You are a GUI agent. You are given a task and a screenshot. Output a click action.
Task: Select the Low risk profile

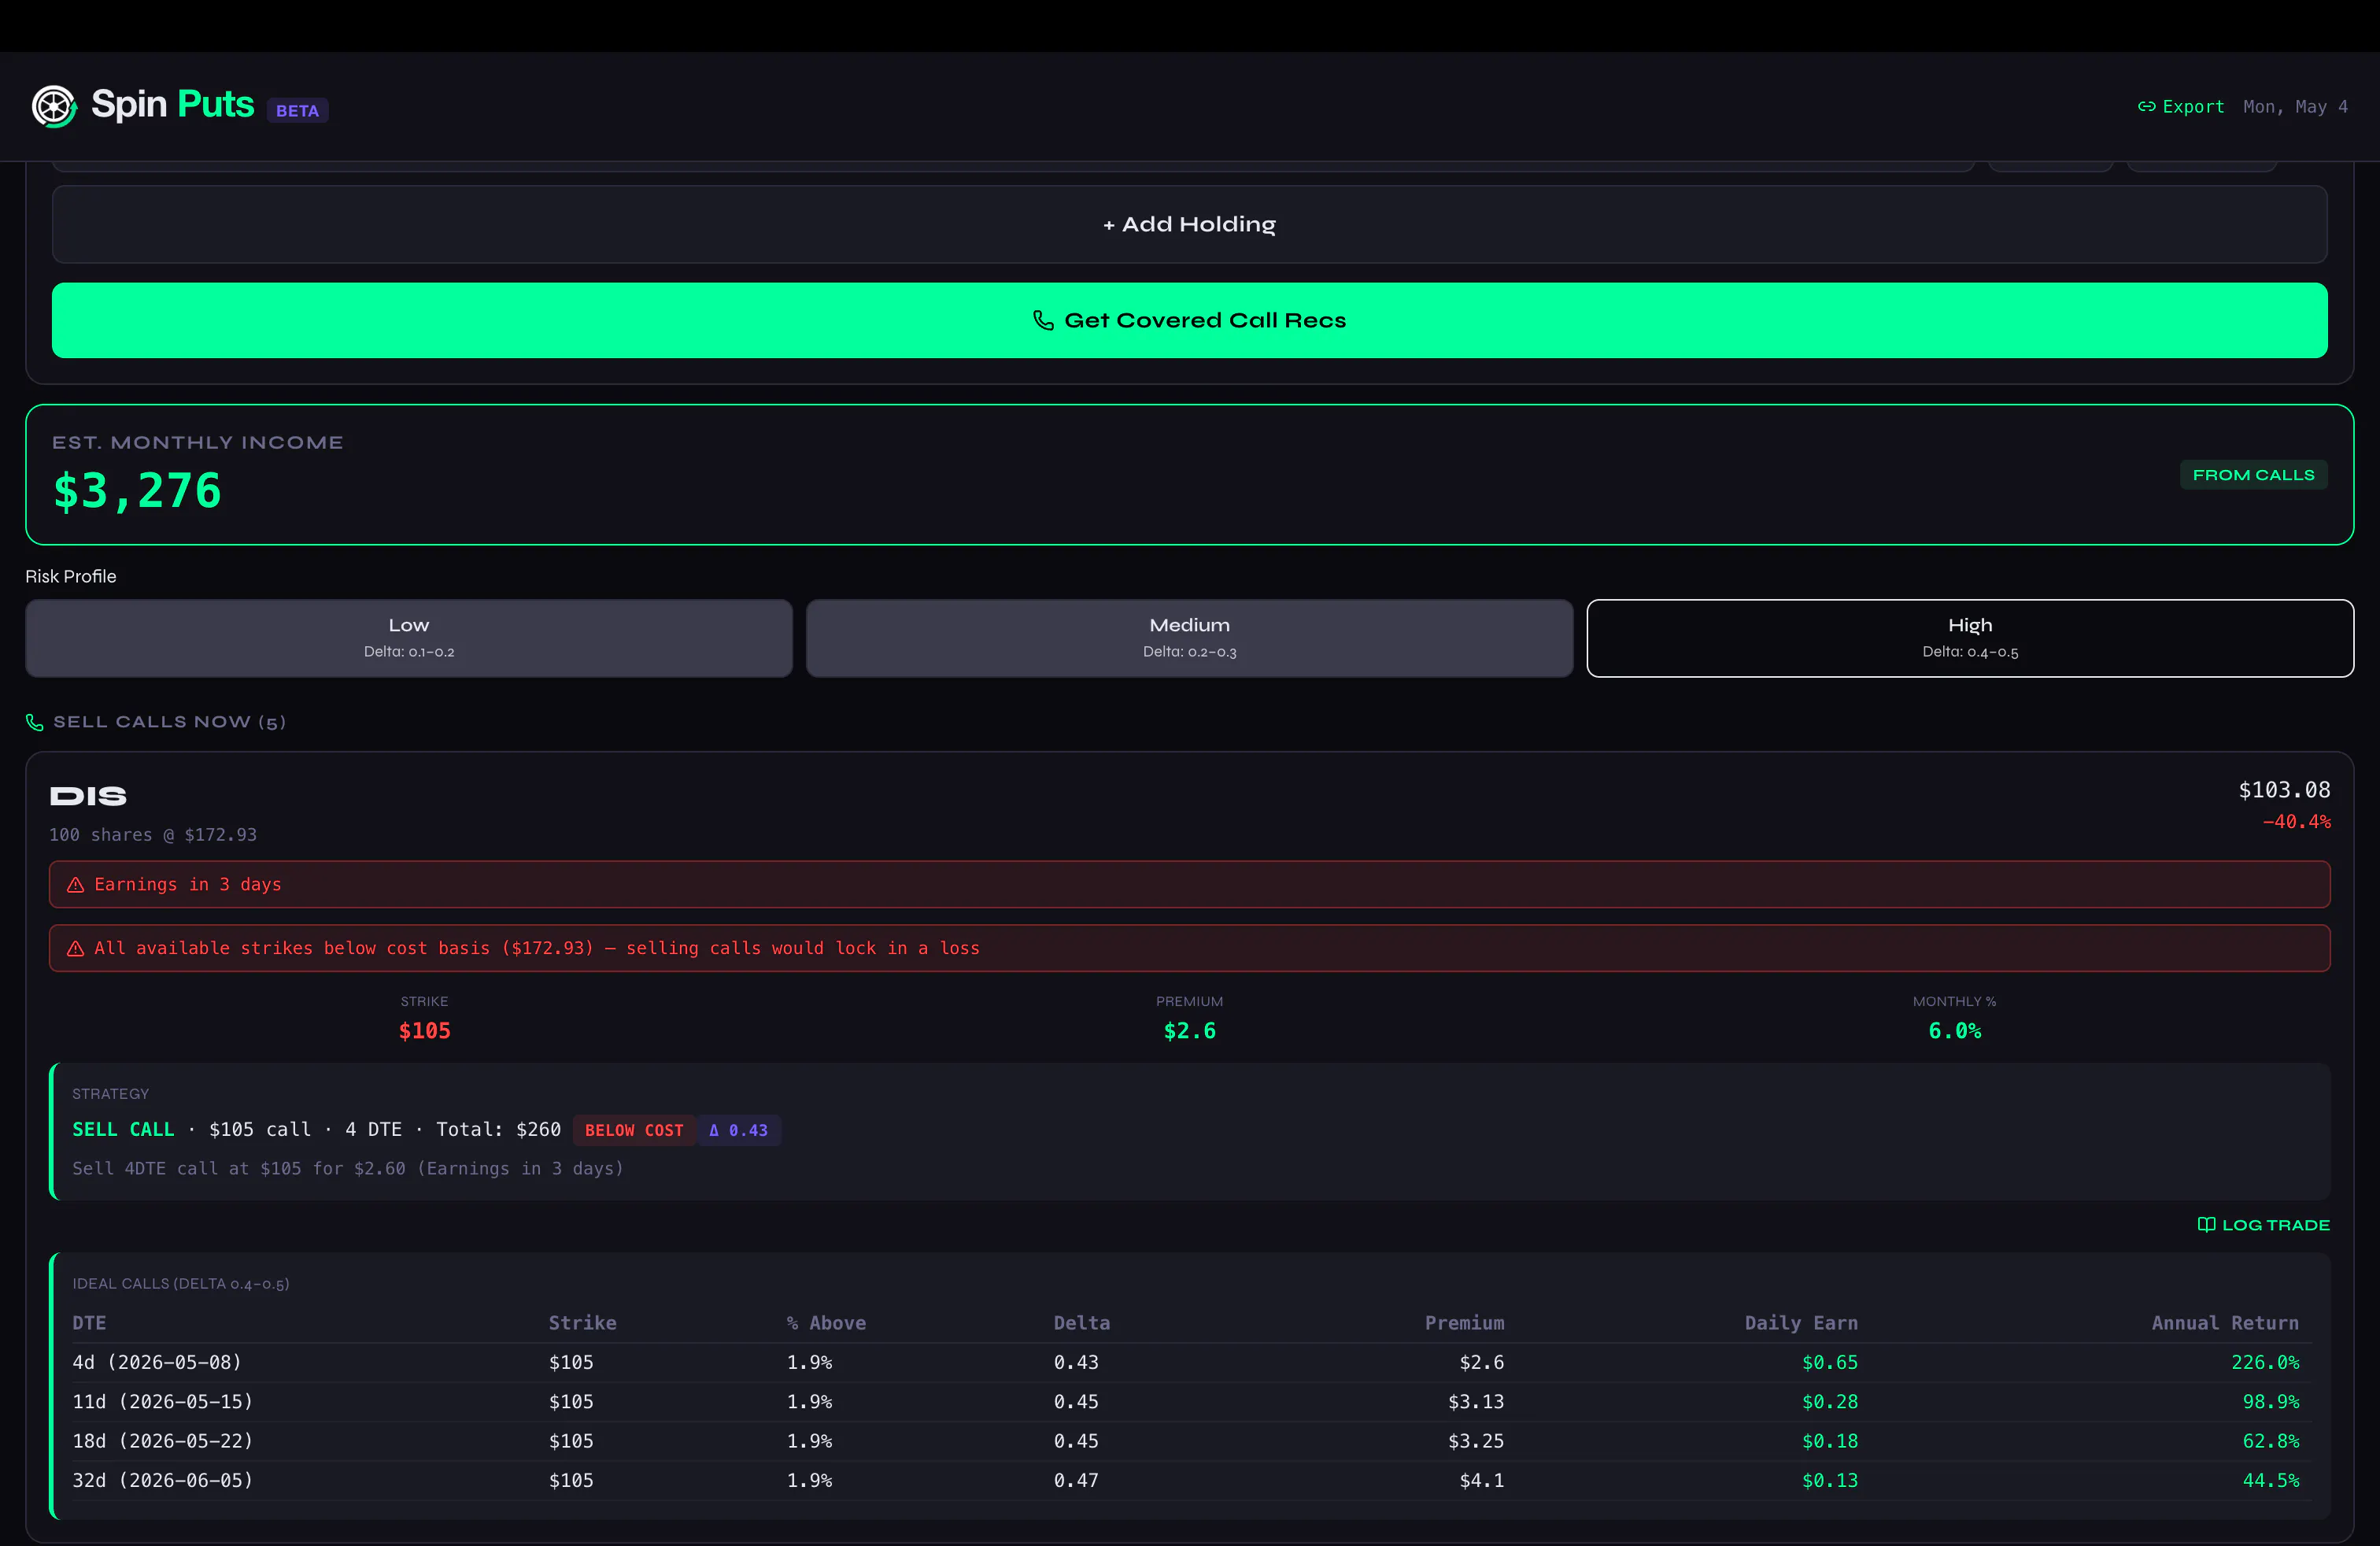tap(409, 638)
